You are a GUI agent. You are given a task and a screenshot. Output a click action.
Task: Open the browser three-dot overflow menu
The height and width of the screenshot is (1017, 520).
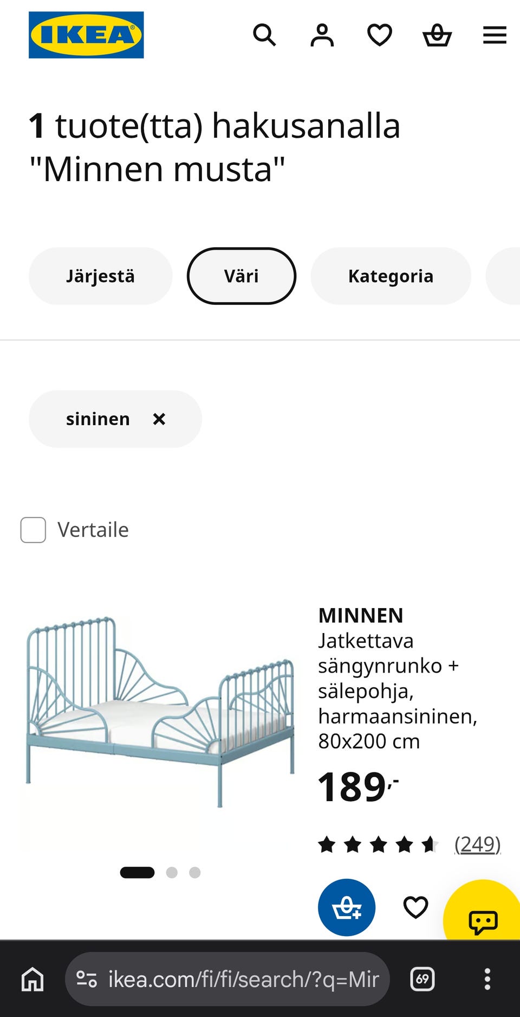click(487, 980)
